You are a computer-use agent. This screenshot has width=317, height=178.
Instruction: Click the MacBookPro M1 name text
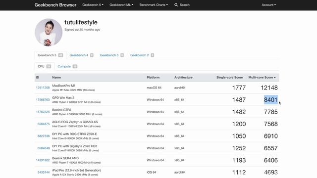(x=64, y=86)
